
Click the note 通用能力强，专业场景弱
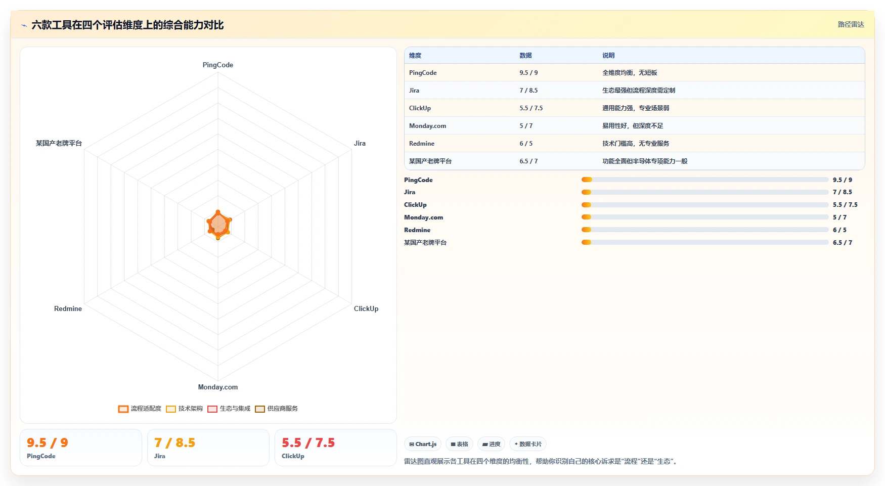(x=636, y=108)
